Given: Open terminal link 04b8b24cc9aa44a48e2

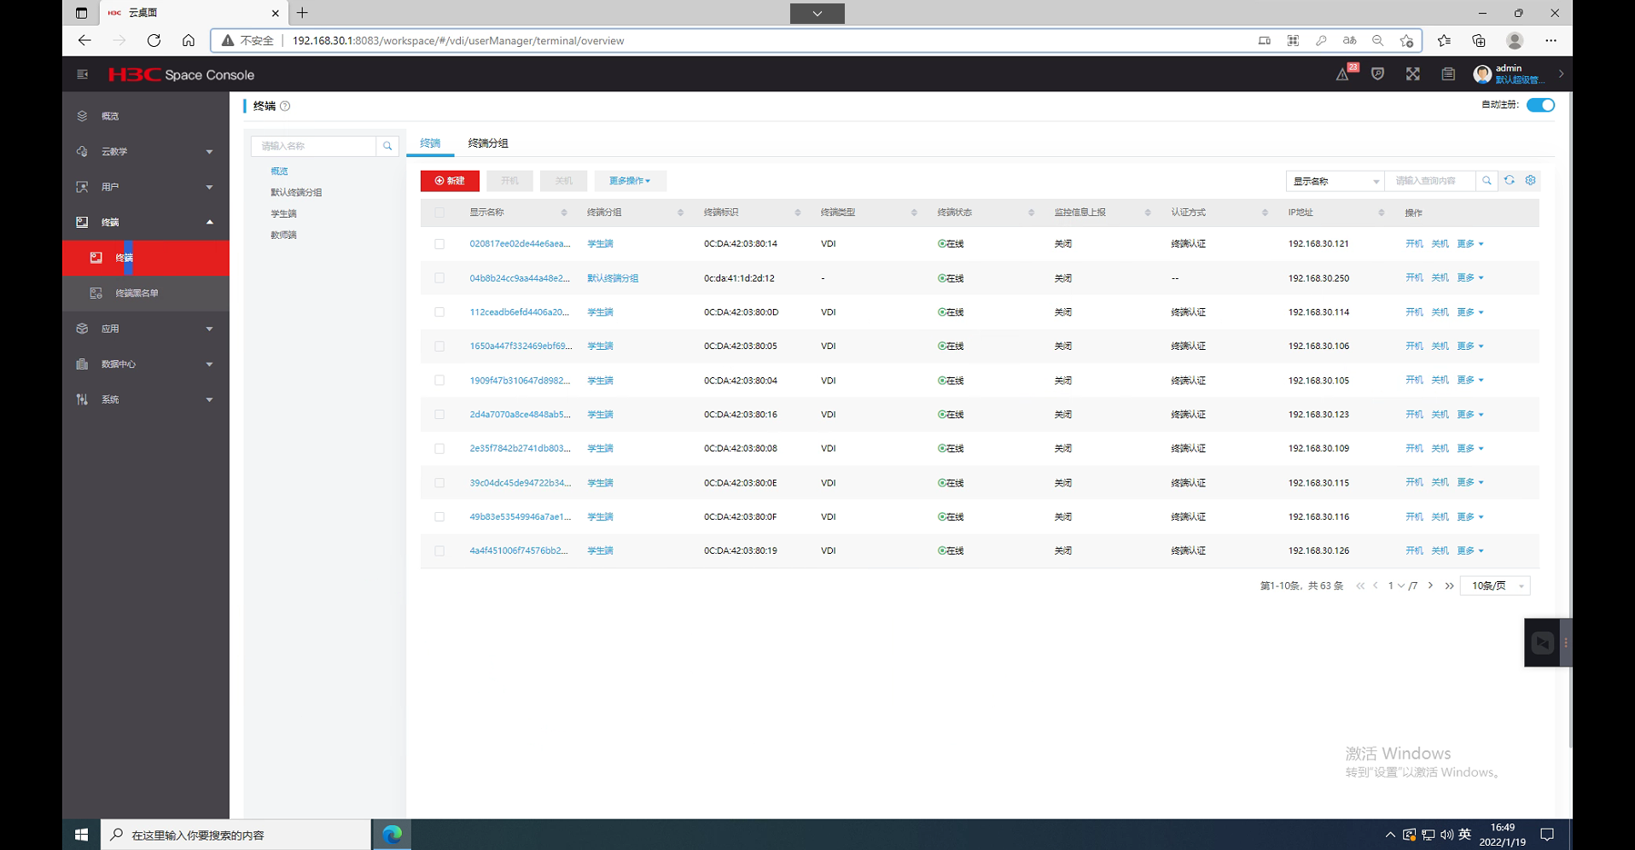Looking at the screenshot, I should point(520,278).
